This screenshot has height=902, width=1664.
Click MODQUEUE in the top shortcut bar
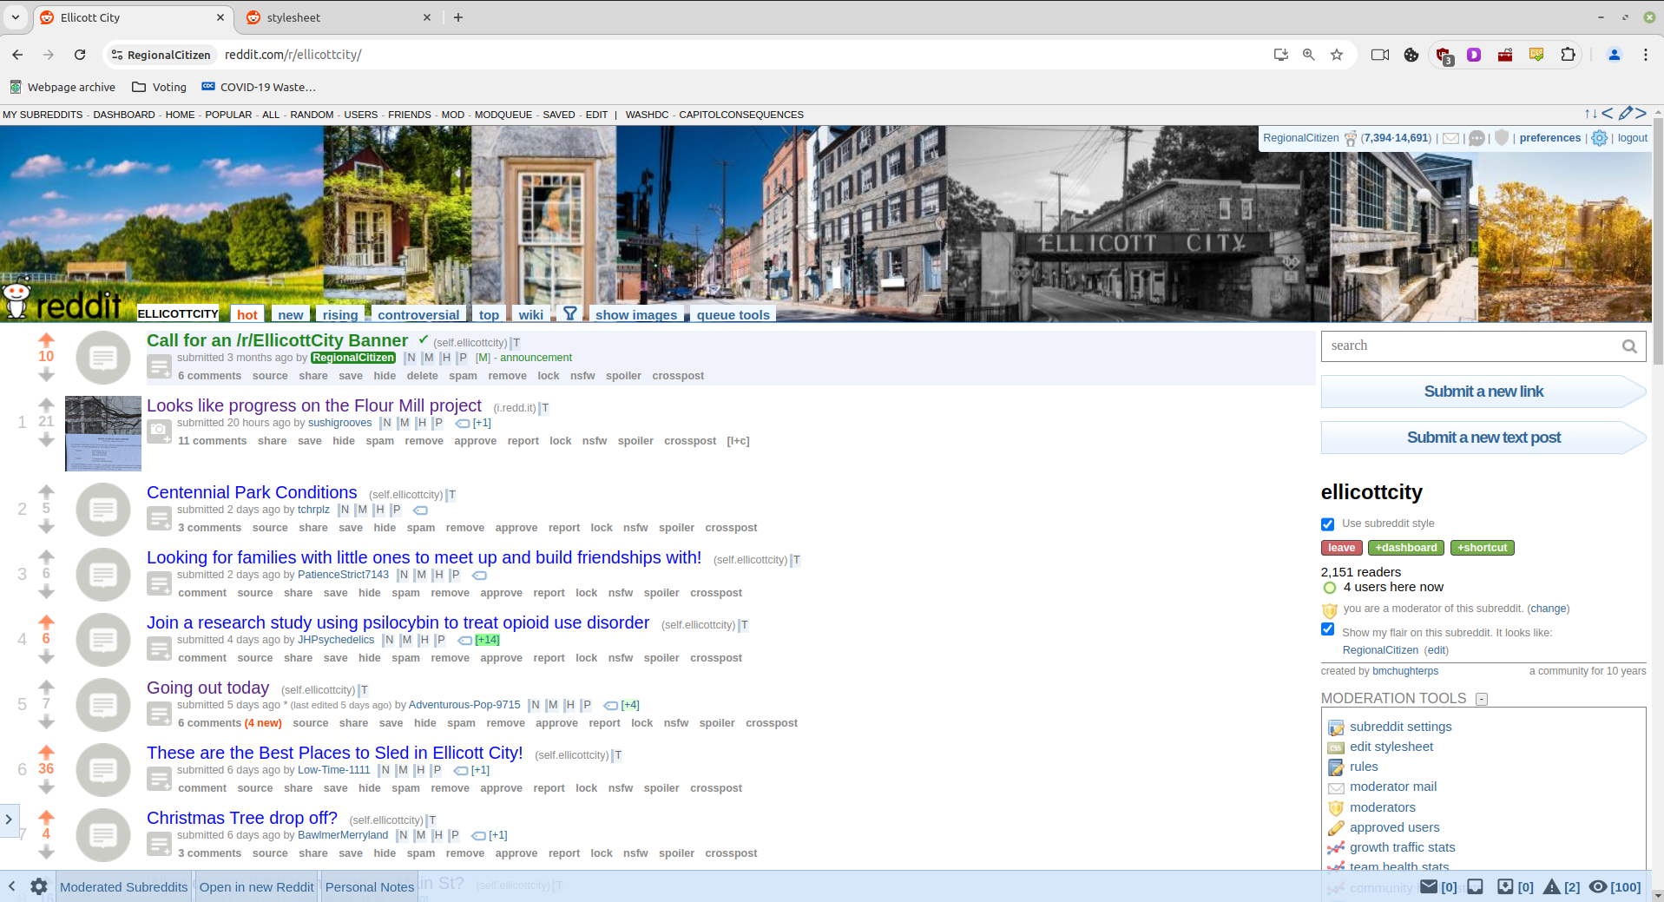pos(503,115)
